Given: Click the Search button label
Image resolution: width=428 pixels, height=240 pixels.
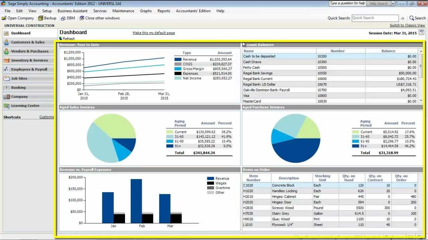Looking at the screenshot, I should [420, 18].
